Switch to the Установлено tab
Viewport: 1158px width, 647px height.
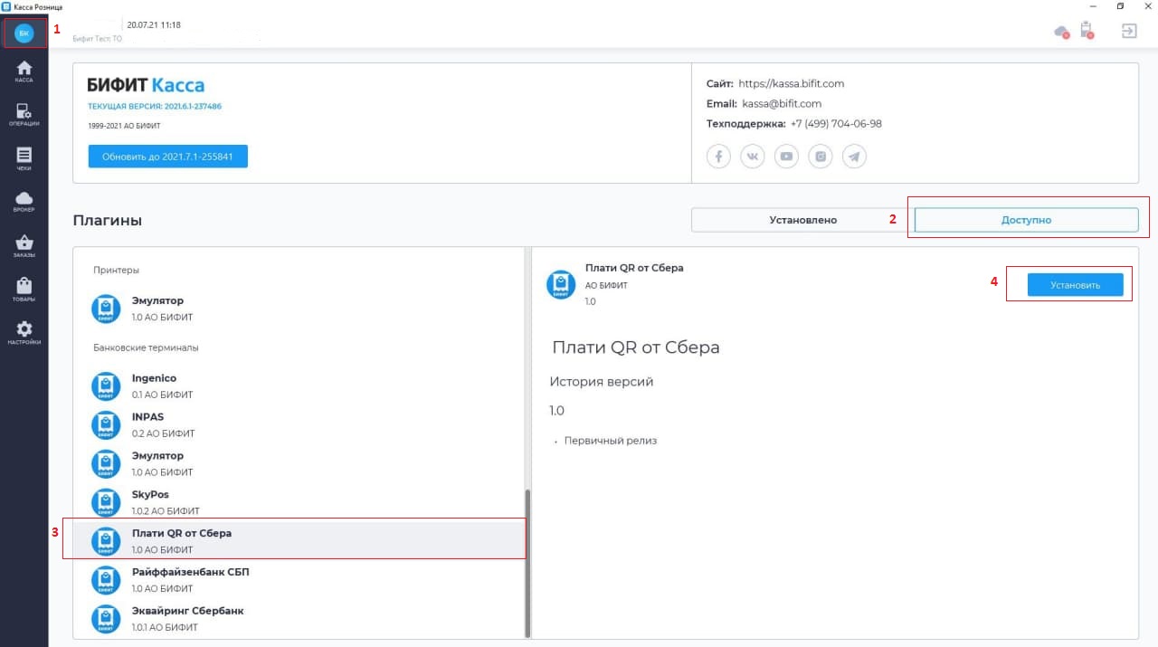pyautogui.click(x=802, y=220)
